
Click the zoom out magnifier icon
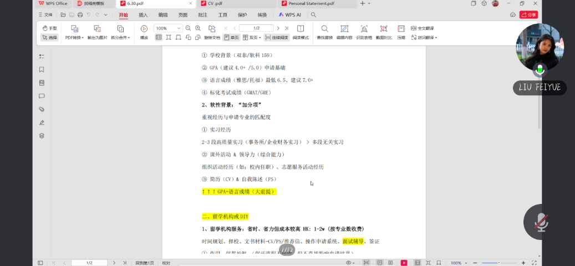(189, 28)
